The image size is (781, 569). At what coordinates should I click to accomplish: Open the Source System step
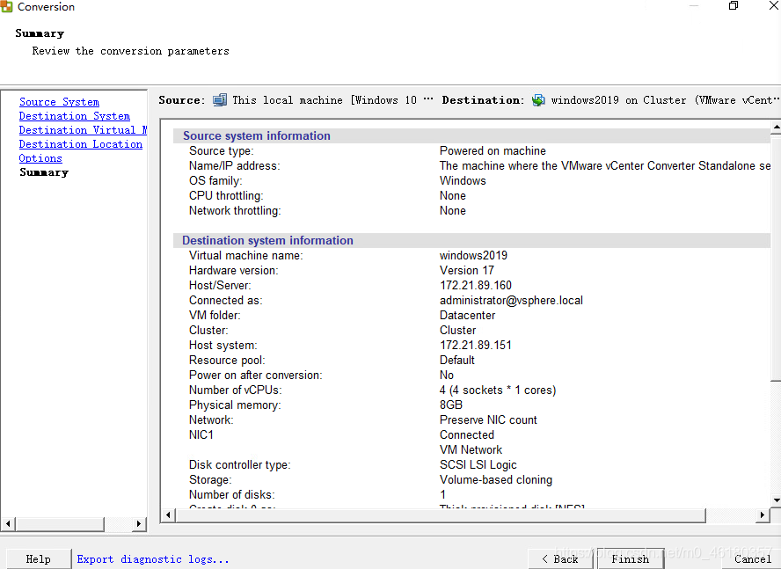click(59, 102)
